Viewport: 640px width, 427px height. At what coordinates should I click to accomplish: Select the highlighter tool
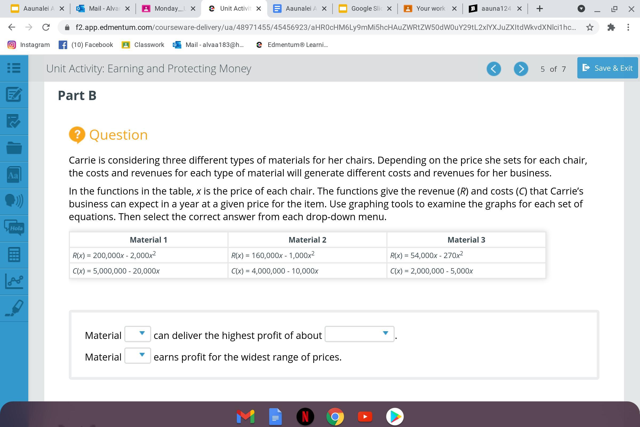click(x=14, y=308)
